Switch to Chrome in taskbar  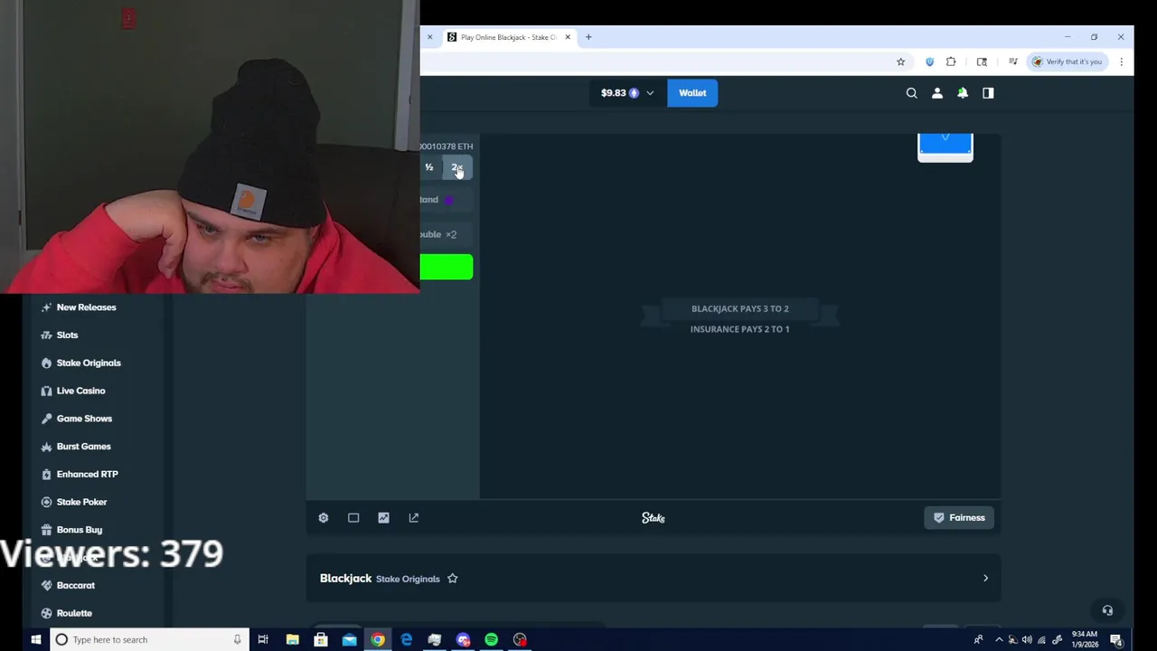pos(378,639)
